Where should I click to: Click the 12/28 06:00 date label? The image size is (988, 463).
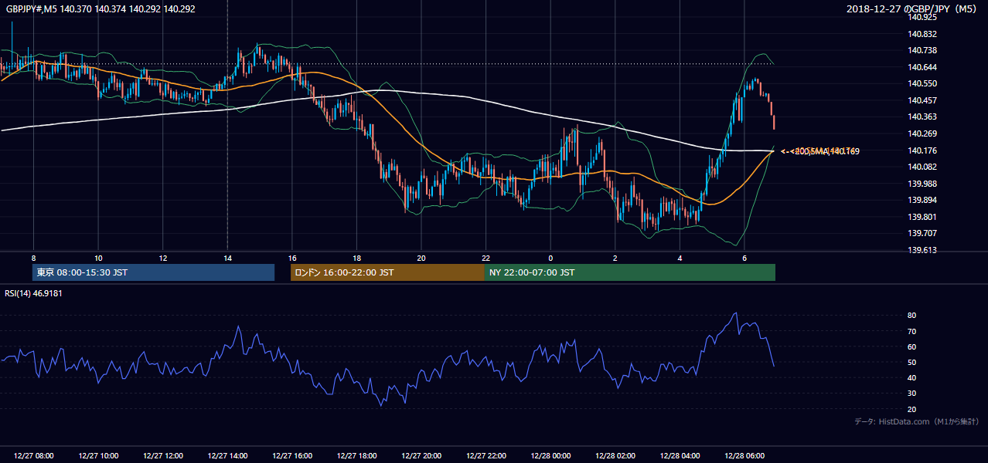tap(744, 455)
